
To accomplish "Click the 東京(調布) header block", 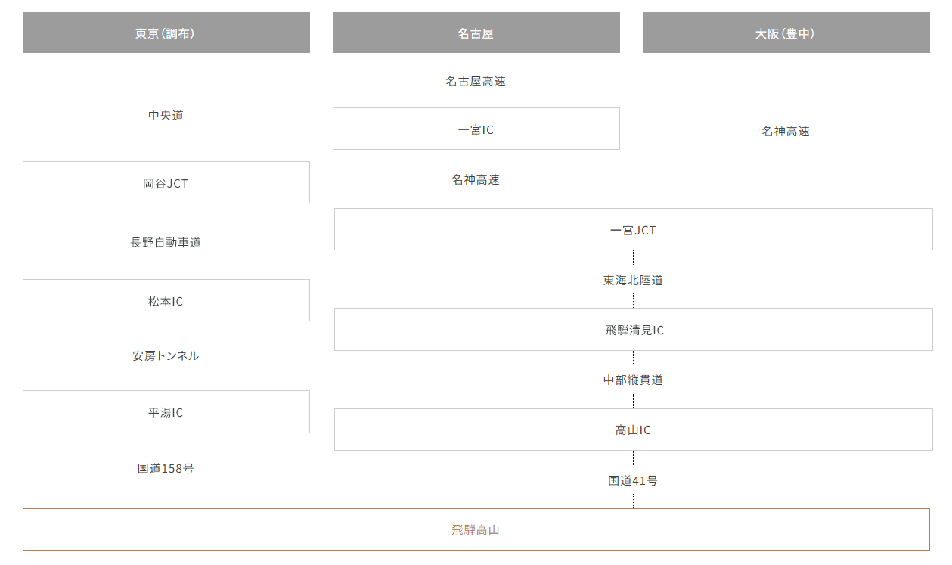I will [x=166, y=33].
